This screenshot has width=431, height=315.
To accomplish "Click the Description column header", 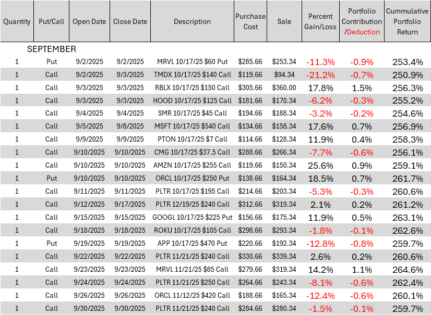I will [193, 21].
